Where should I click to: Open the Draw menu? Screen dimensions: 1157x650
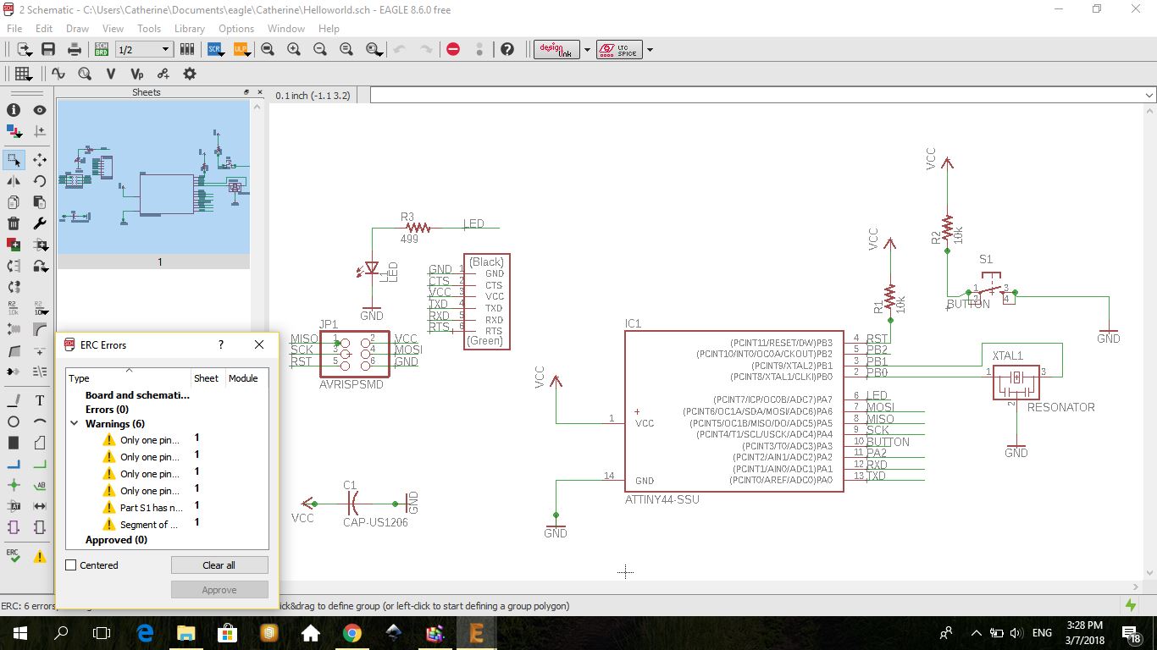point(77,29)
